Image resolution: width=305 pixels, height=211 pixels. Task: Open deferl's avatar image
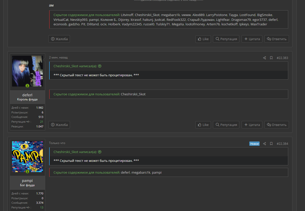(27, 71)
